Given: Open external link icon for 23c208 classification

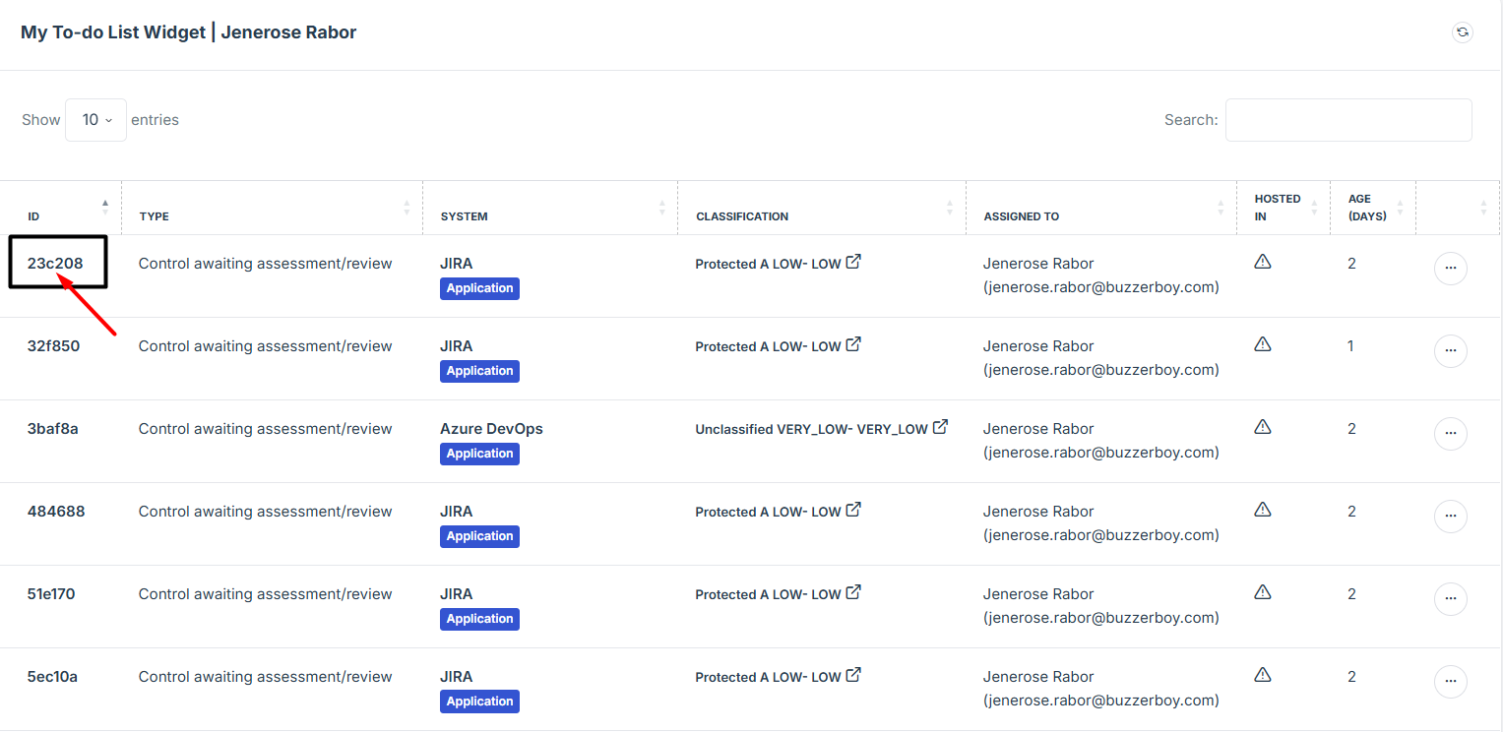Looking at the screenshot, I should [x=853, y=262].
